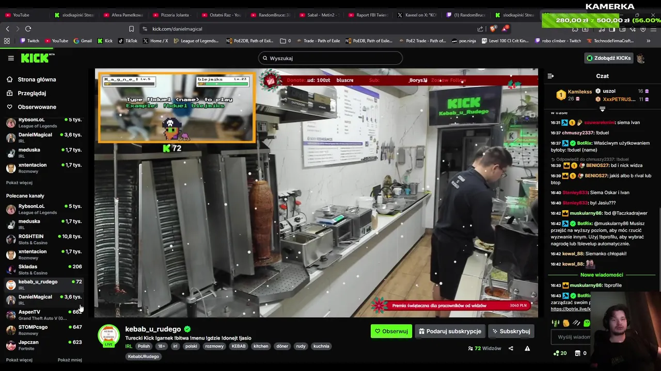Report stream using warning triangle icon
The image size is (661, 371).
click(527, 348)
